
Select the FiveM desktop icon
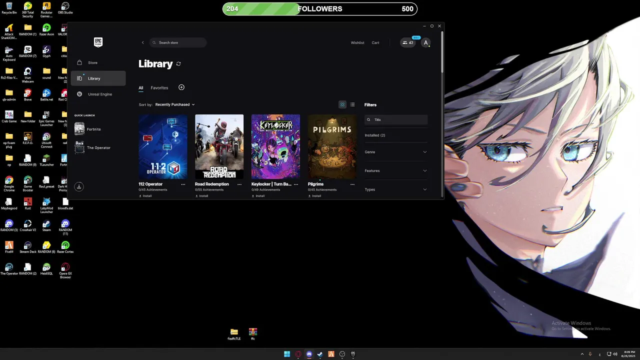(x=9, y=247)
